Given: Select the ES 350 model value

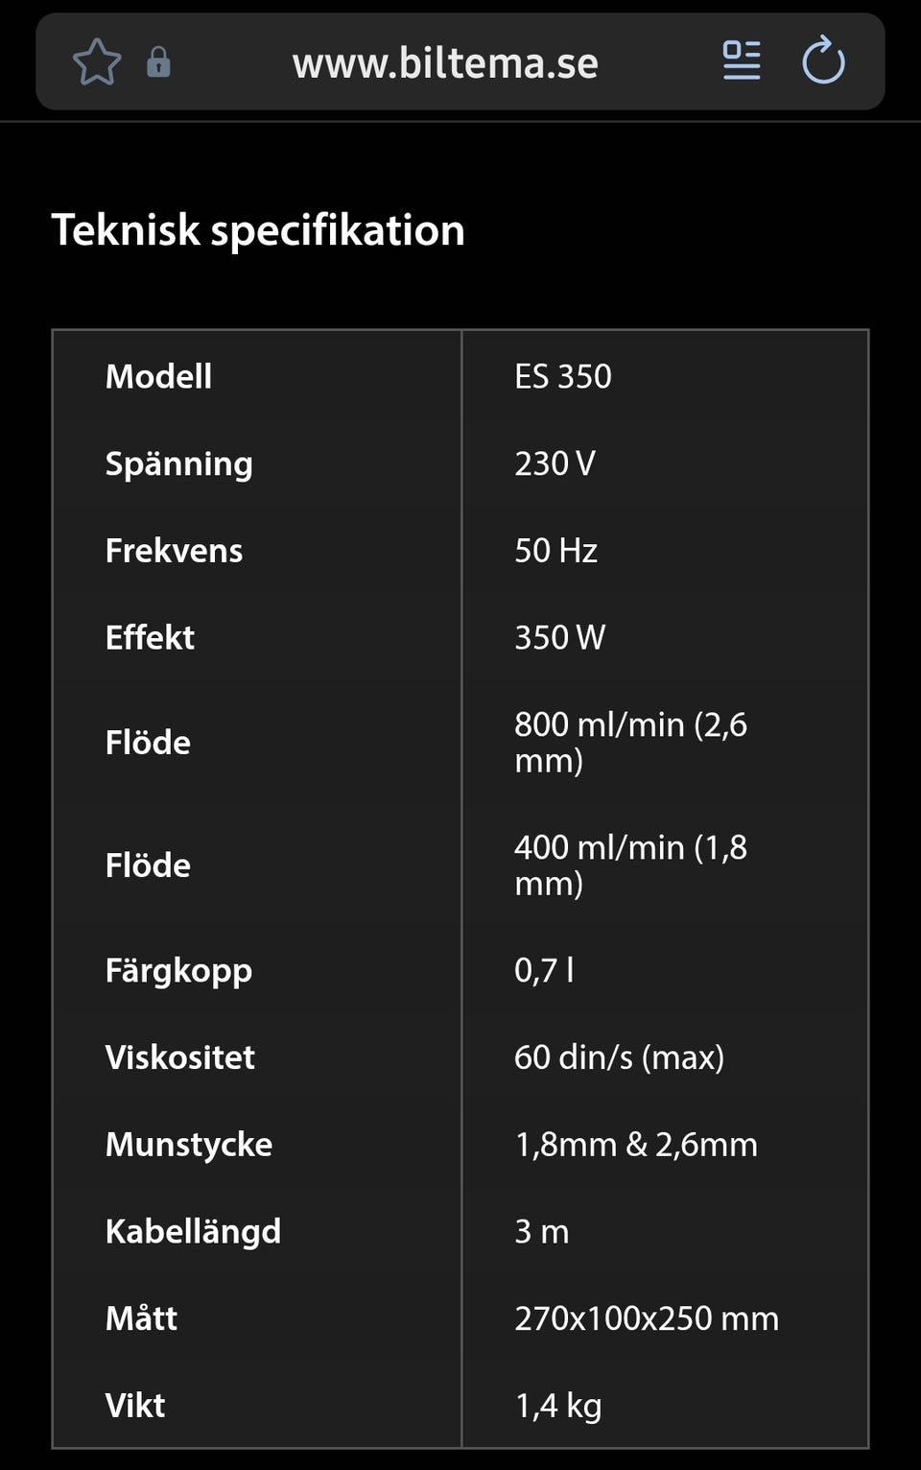Looking at the screenshot, I should click(563, 376).
